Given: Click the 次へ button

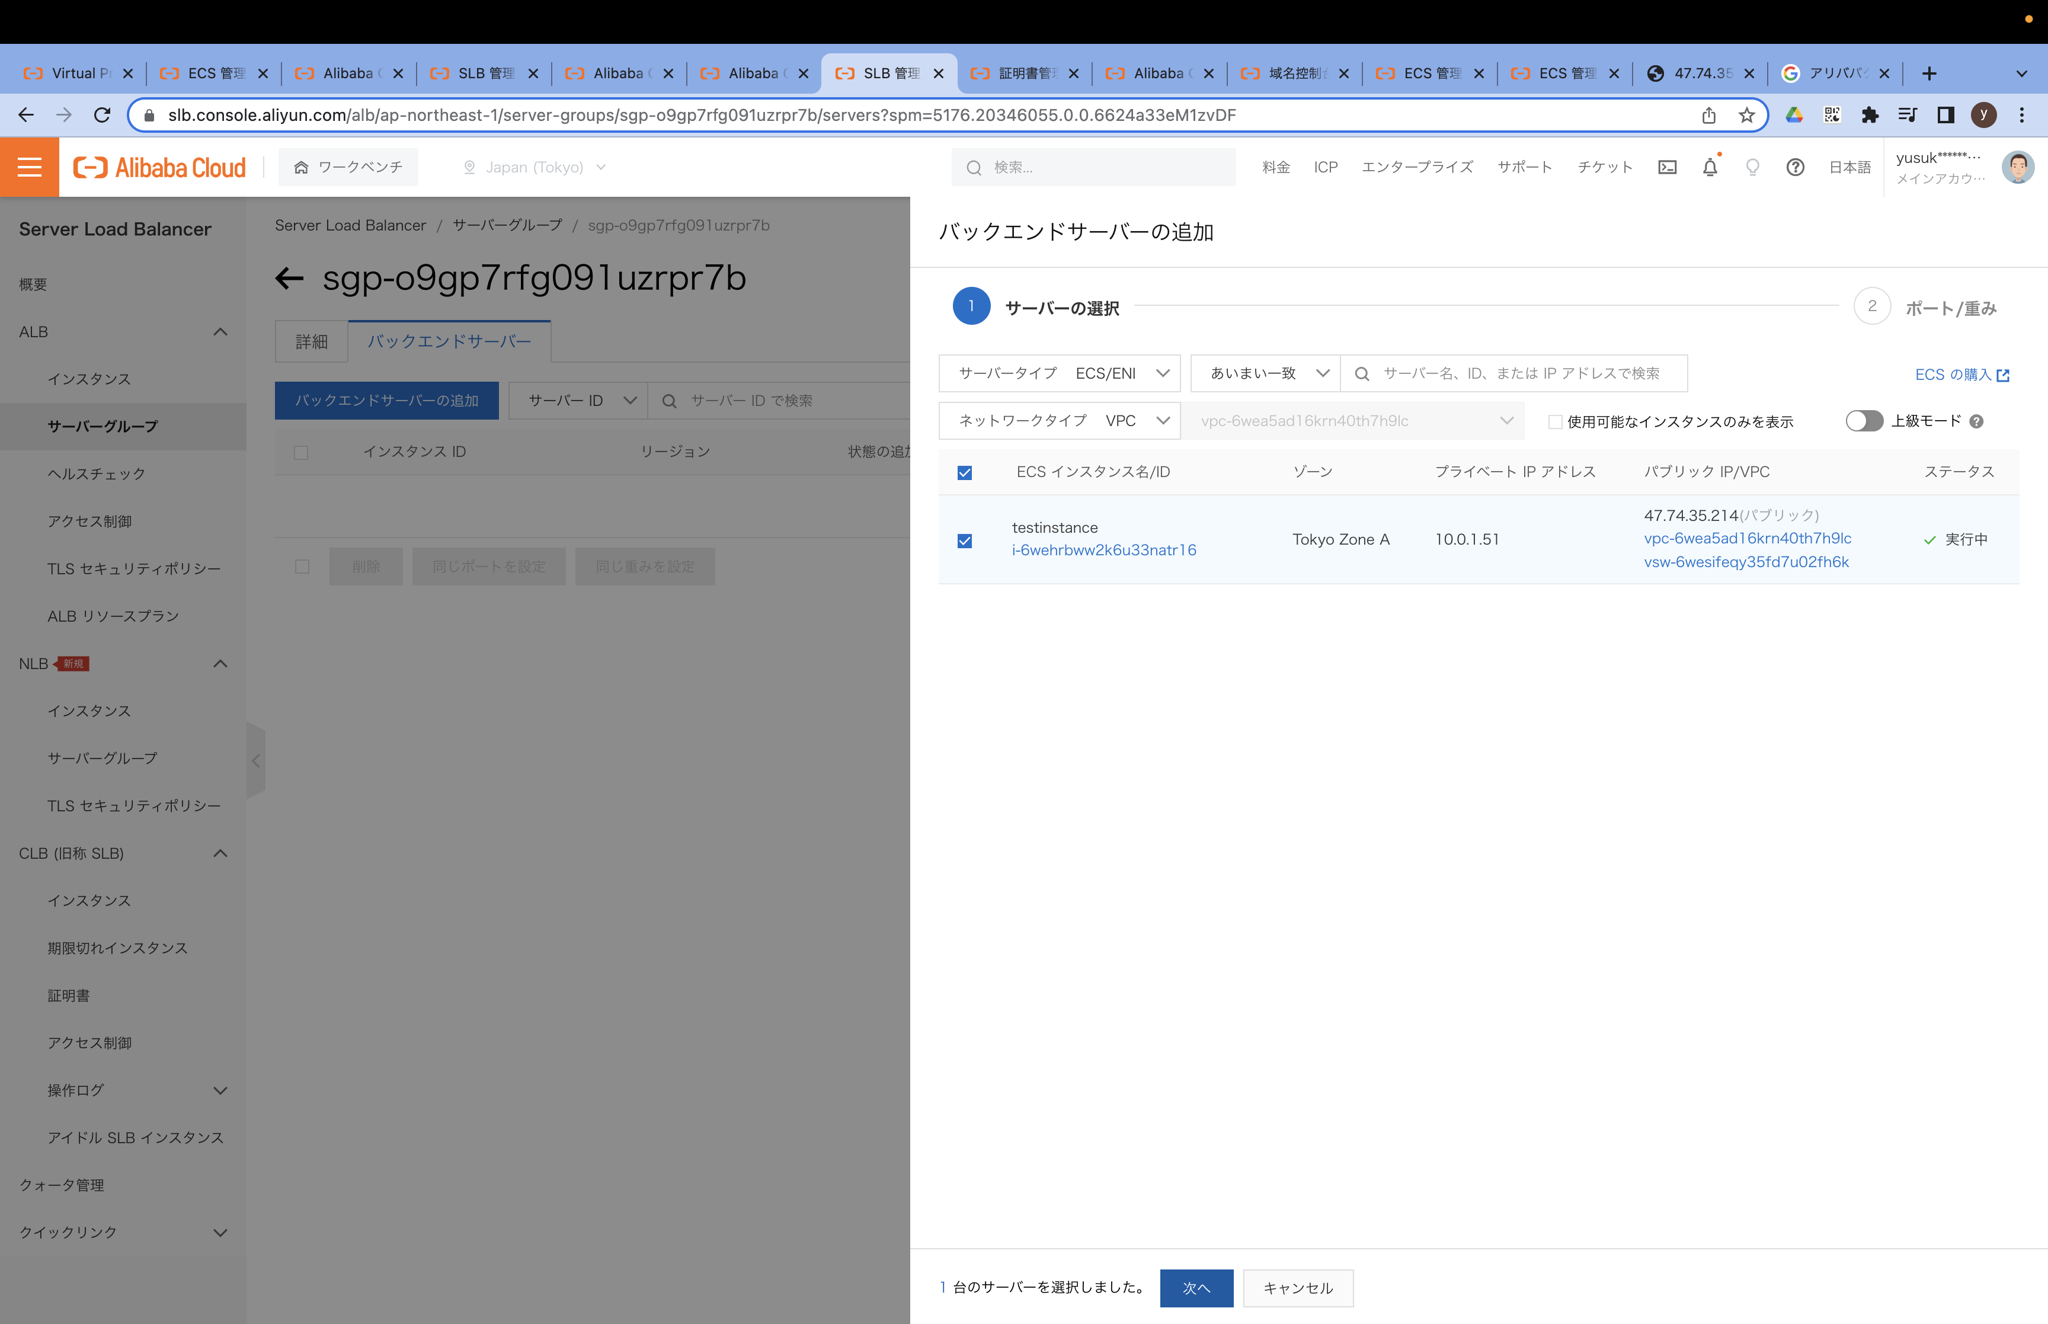Looking at the screenshot, I should pos(1196,1288).
